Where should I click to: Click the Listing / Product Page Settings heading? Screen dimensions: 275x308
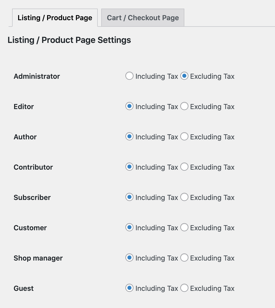[69, 40]
